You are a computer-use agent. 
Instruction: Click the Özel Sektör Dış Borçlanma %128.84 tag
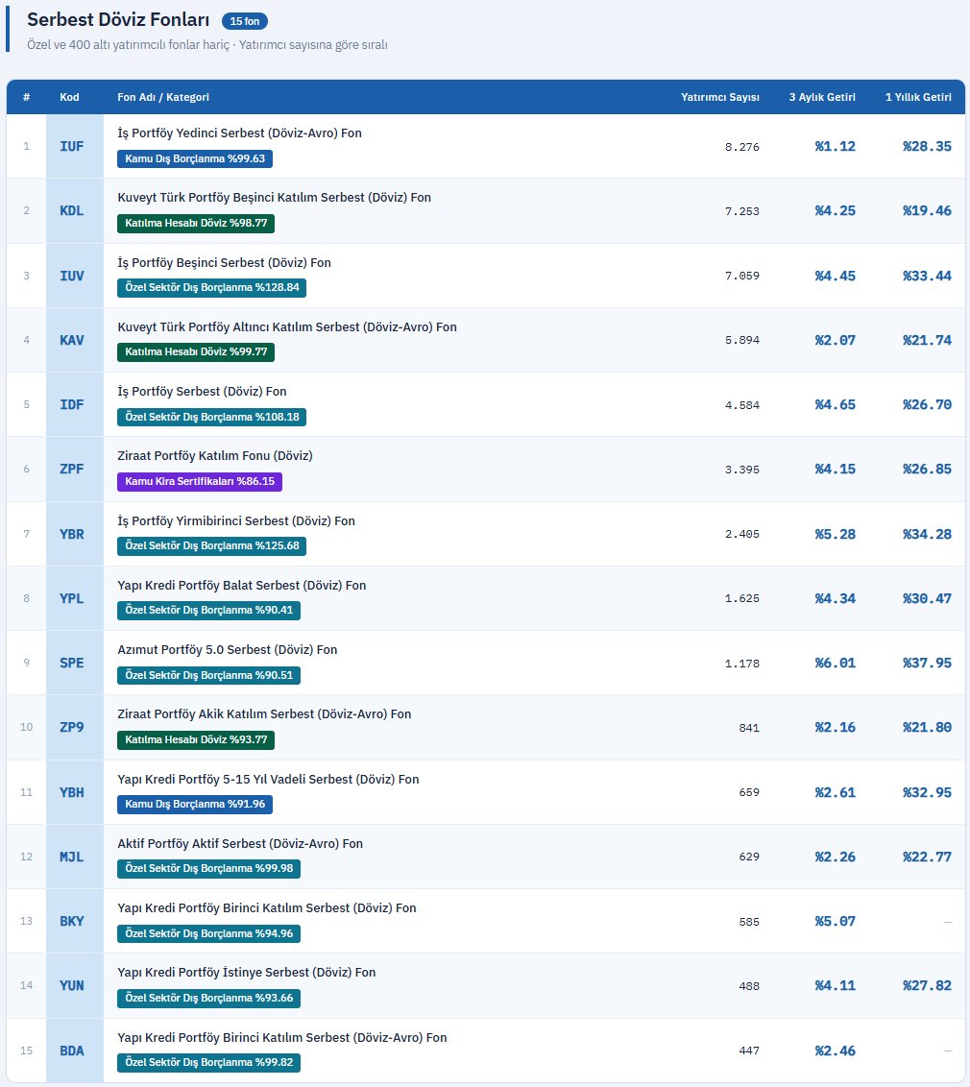click(x=211, y=288)
